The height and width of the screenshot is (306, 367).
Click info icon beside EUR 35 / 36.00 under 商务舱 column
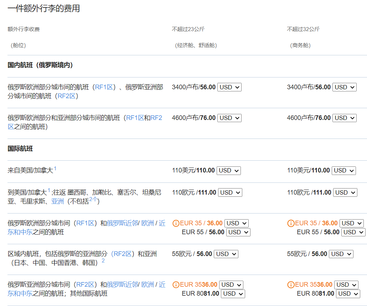coord(291,224)
